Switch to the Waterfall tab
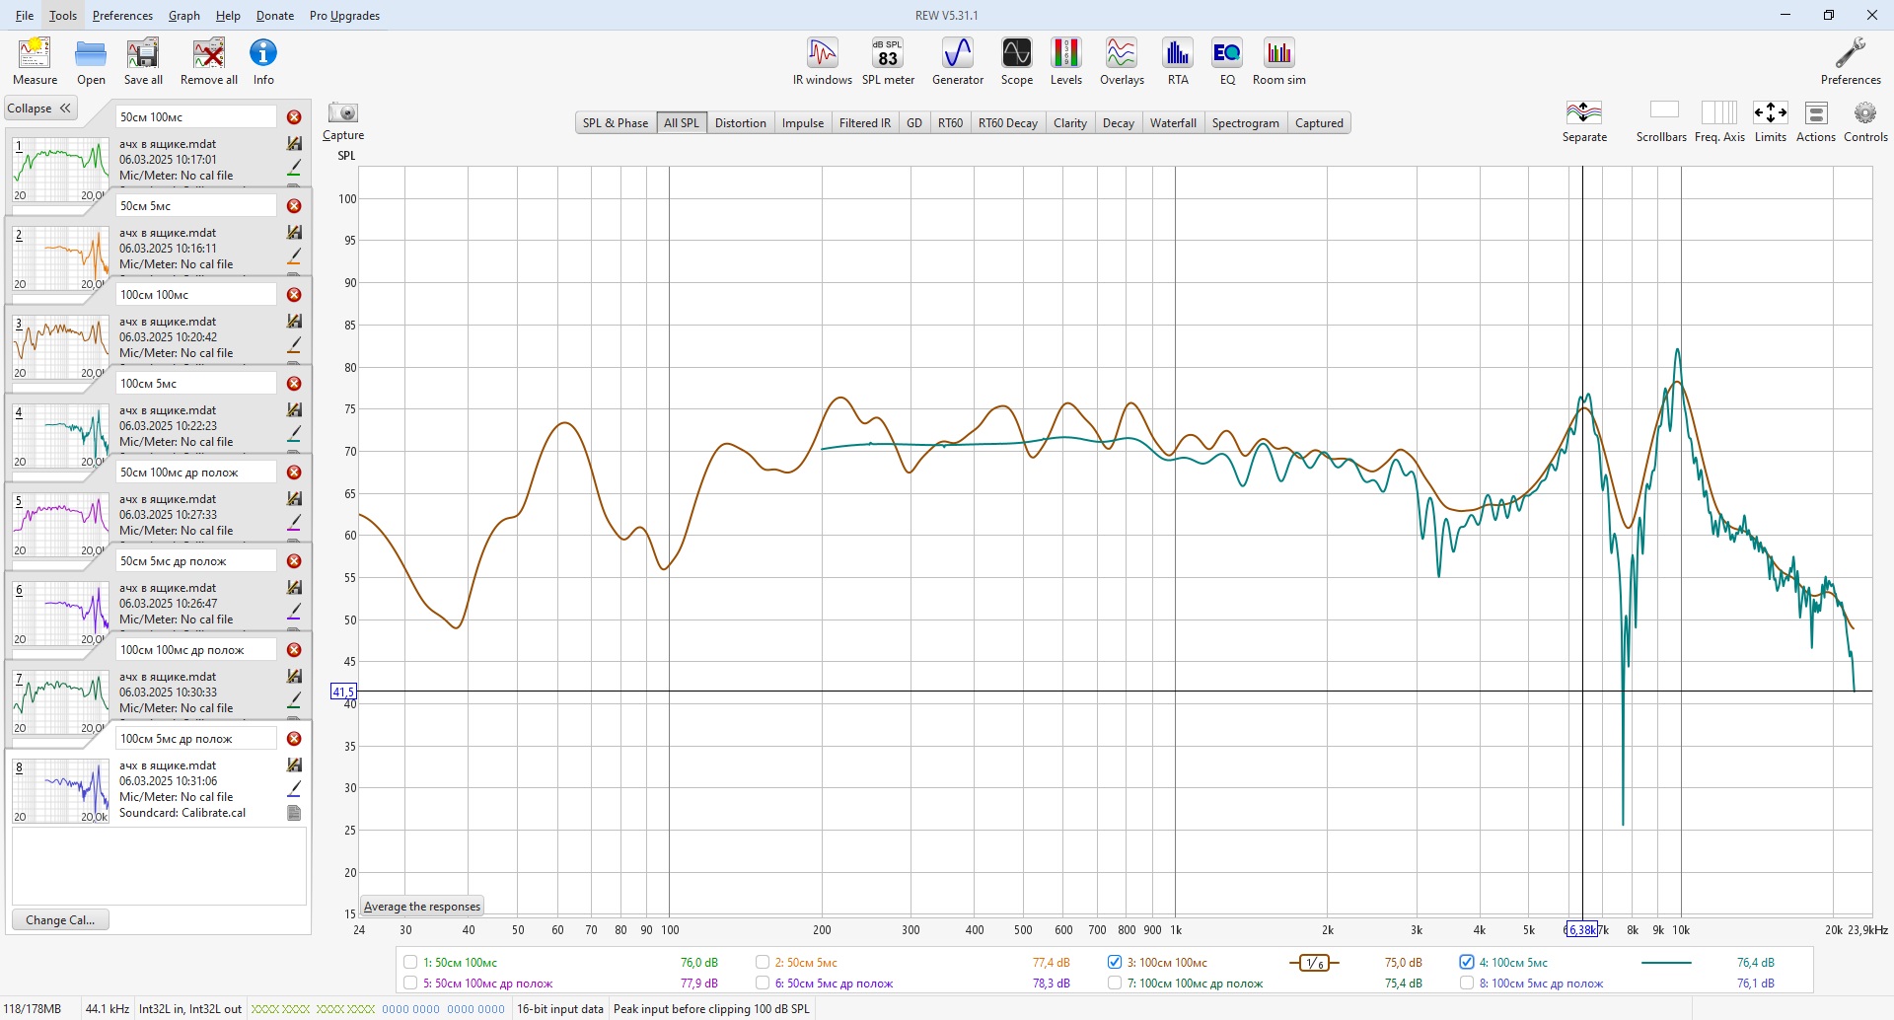The width and height of the screenshot is (1894, 1020). 1173,123
